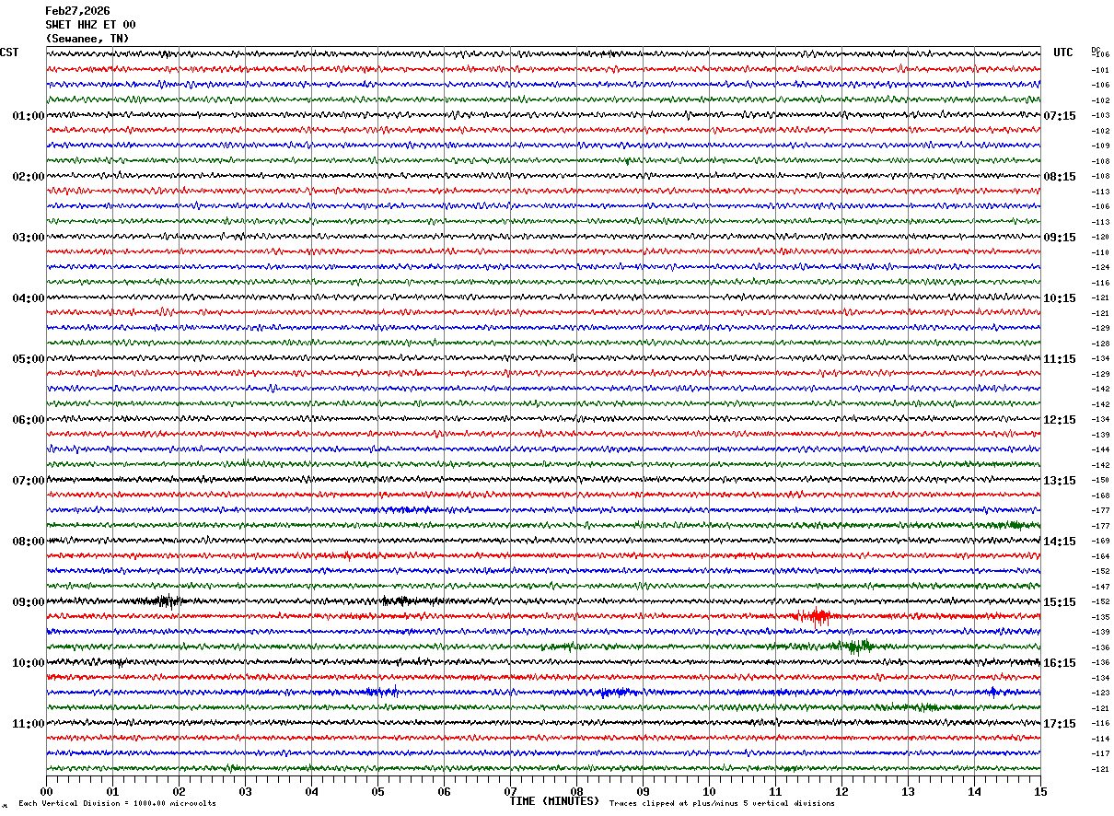Viewport: 1114px width, 816px height.
Task: Click minute tick label 09 on the bottom axis
Action: point(643,791)
